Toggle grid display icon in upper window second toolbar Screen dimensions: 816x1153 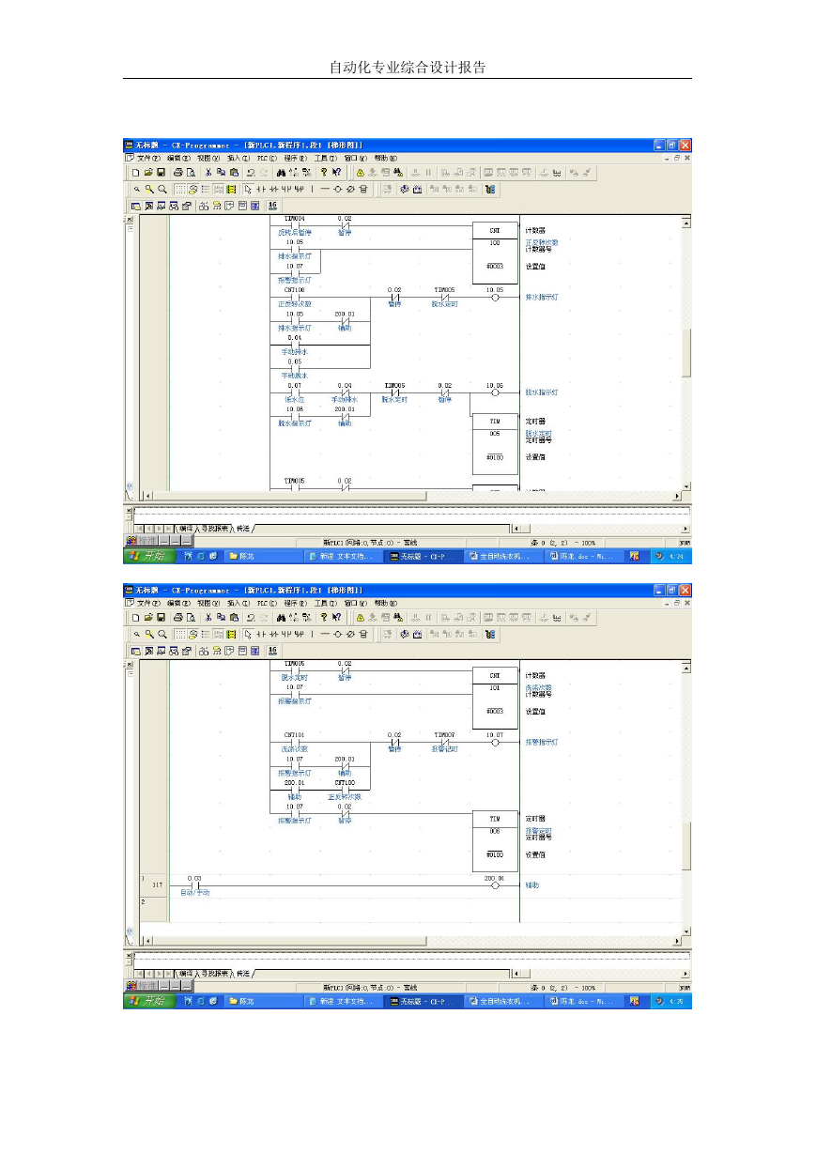pyautogui.click(x=178, y=189)
